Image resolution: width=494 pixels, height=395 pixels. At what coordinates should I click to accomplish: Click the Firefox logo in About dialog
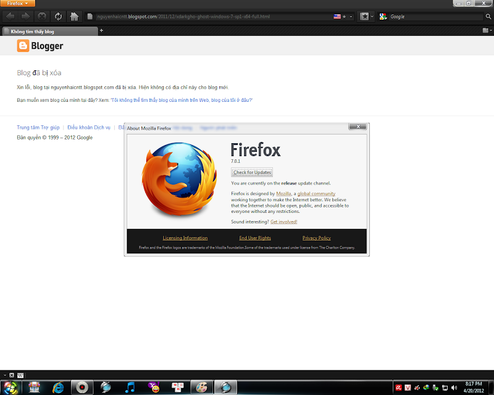(x=179, y=179)
